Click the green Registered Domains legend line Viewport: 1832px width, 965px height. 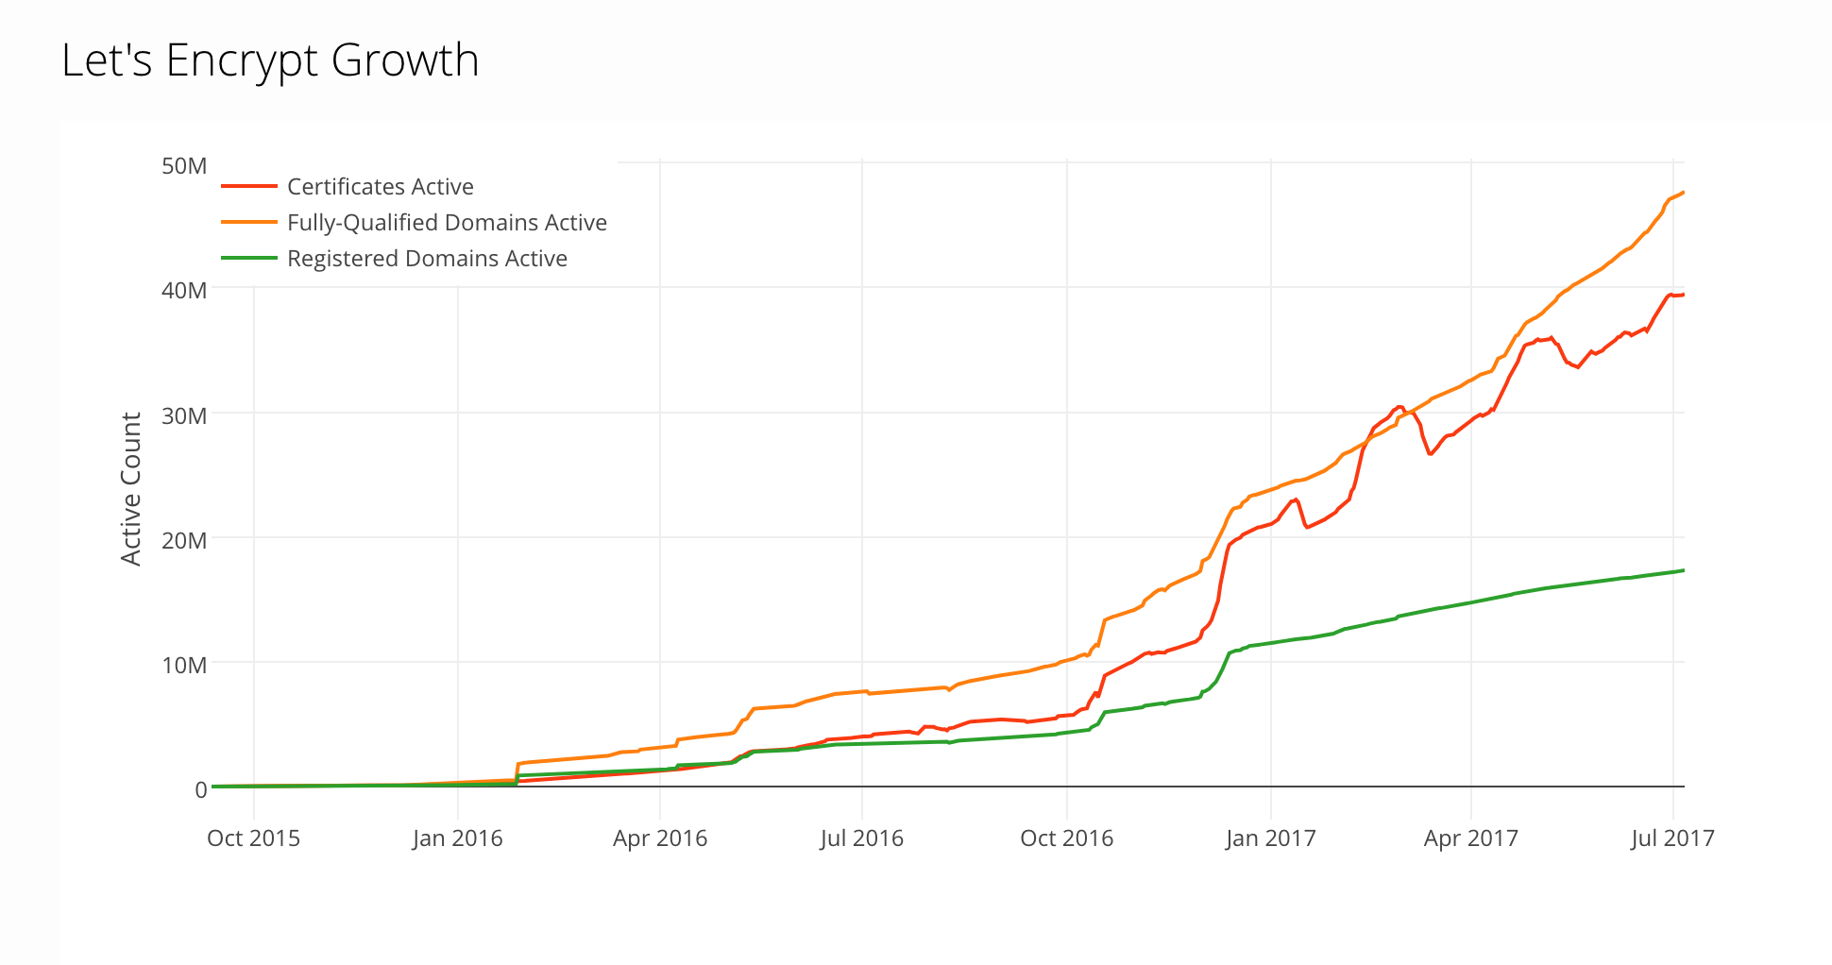(249, 258)
